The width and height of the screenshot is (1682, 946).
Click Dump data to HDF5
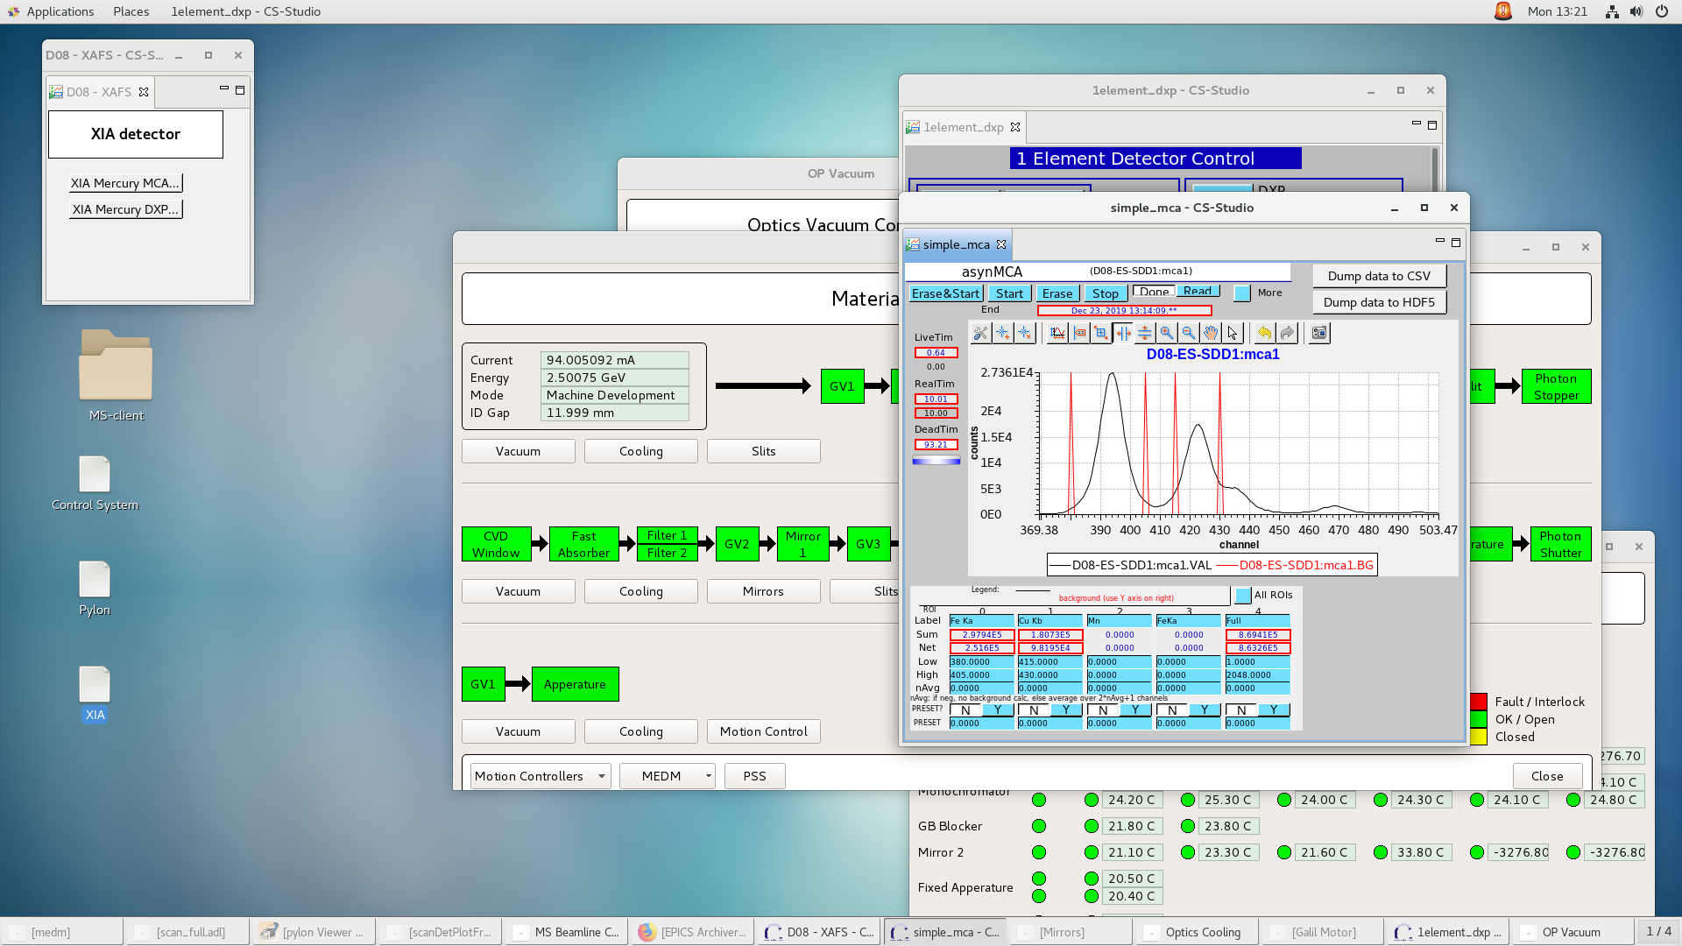pyautogui.click(x=1378, y=302)
